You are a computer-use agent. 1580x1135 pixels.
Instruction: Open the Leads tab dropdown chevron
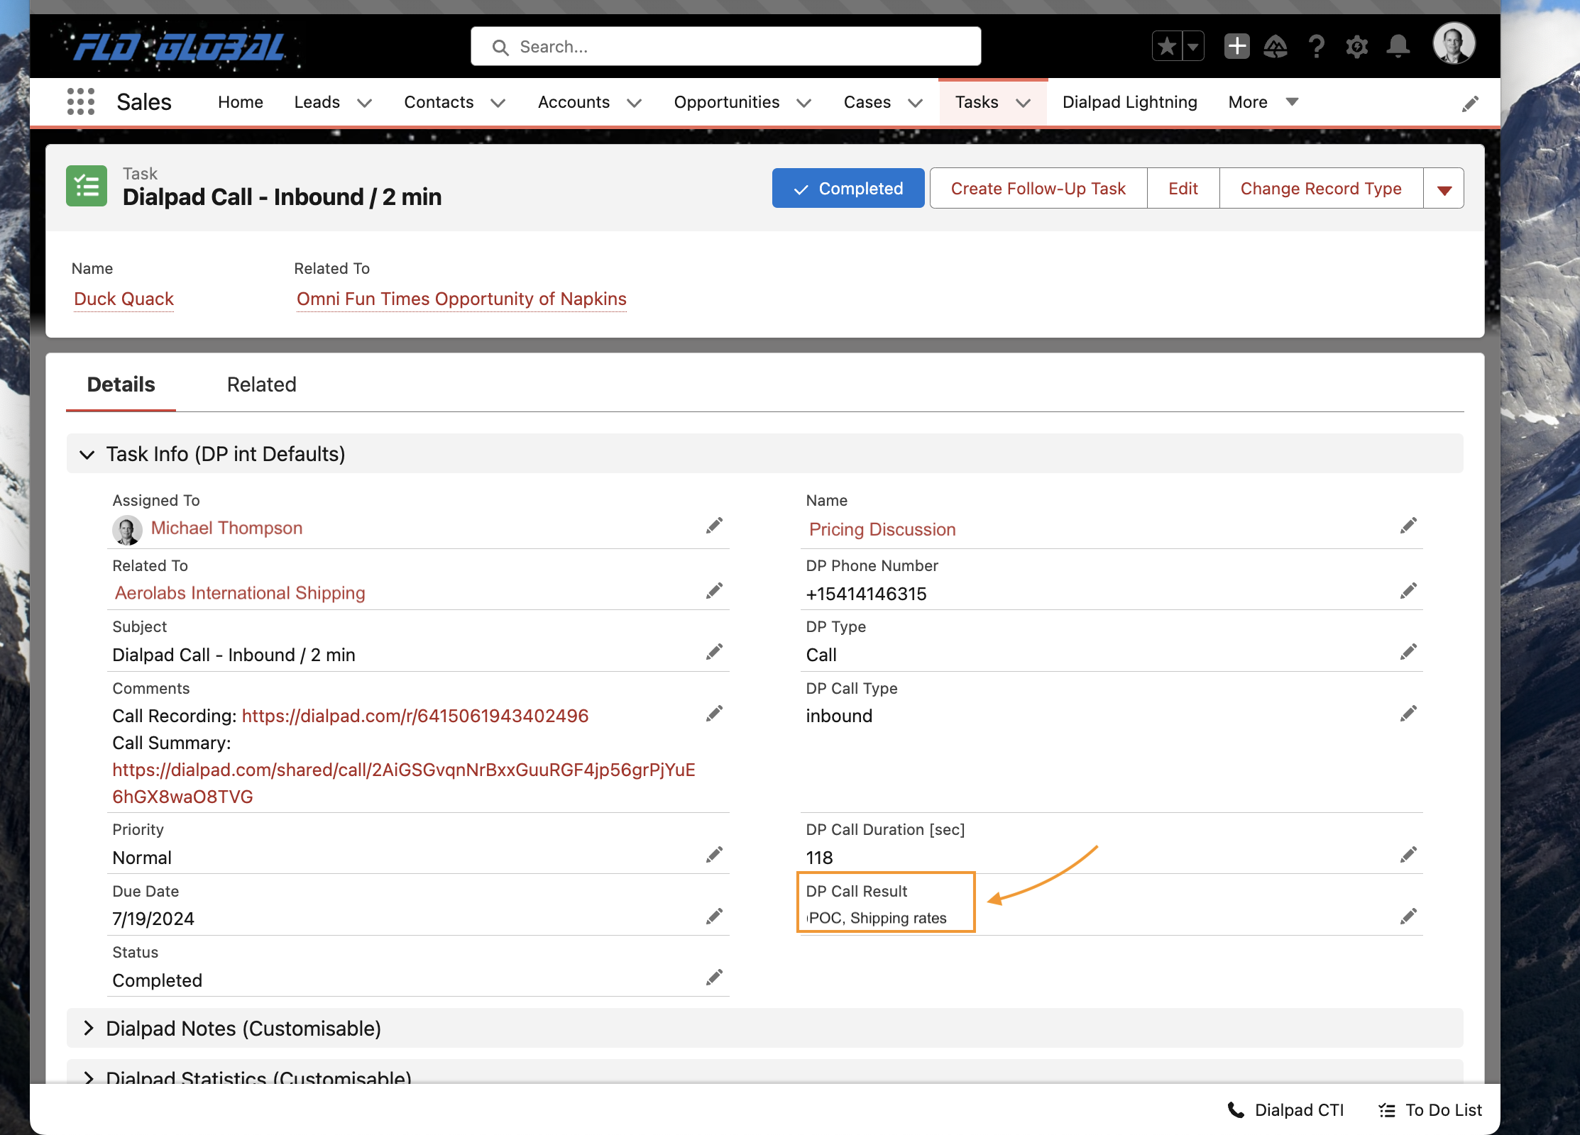click(x=364, y=103)
